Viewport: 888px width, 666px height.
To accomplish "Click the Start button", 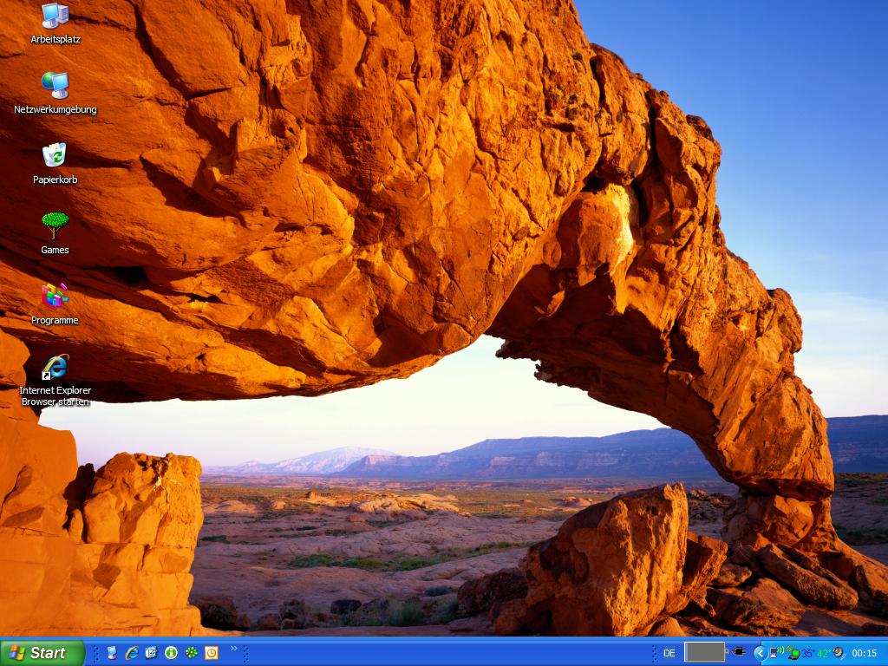I will pos(42,653).
